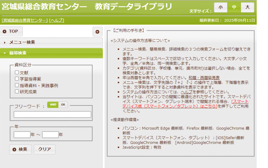Viewport: 268px width, 168px height.
Task: Switch free word mode to AND
Action: (x=53, y=105)
